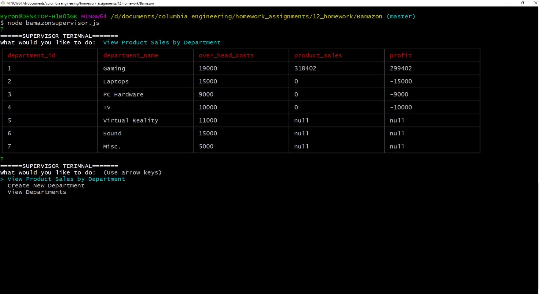Screen dimensions: 539x294
Task: Click the department_id column header
Action: (32, 55)
